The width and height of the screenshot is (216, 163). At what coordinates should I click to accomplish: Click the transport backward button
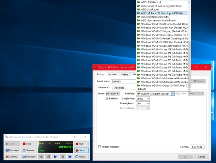(48, 157)
